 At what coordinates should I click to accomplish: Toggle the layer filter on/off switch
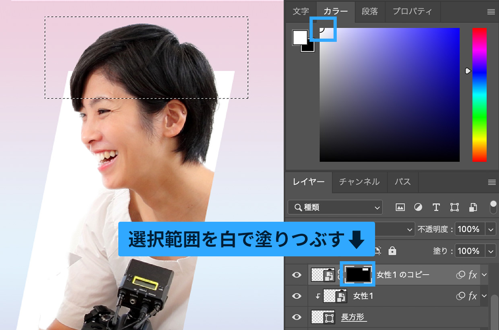[493, 207]
